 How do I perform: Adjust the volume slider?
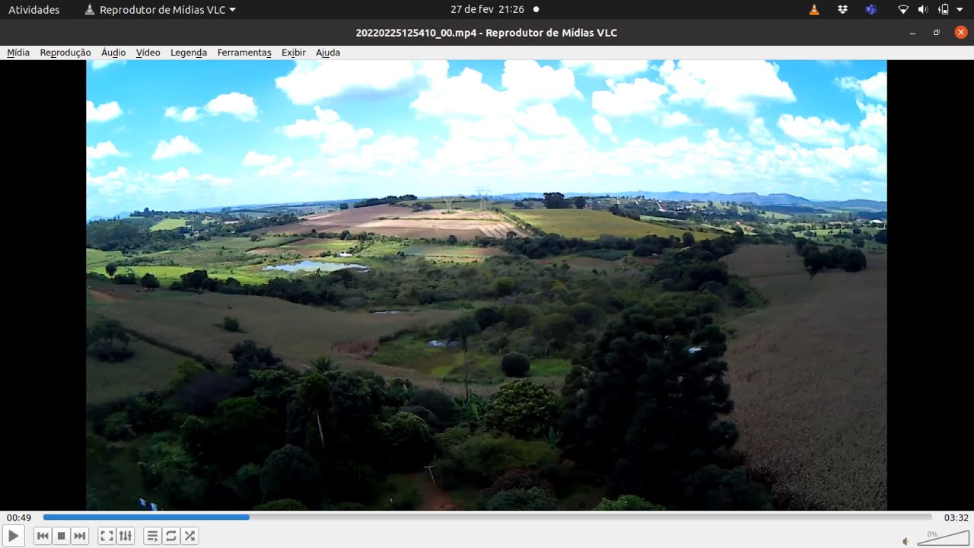(943, 538)
